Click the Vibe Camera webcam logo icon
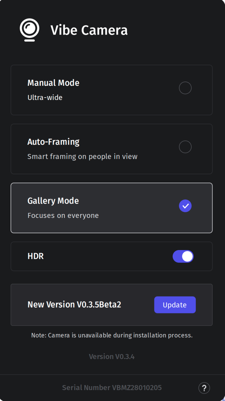225x401 pixels. click(29, 30)
